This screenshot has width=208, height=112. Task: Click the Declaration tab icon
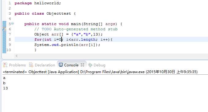(31, 65)
